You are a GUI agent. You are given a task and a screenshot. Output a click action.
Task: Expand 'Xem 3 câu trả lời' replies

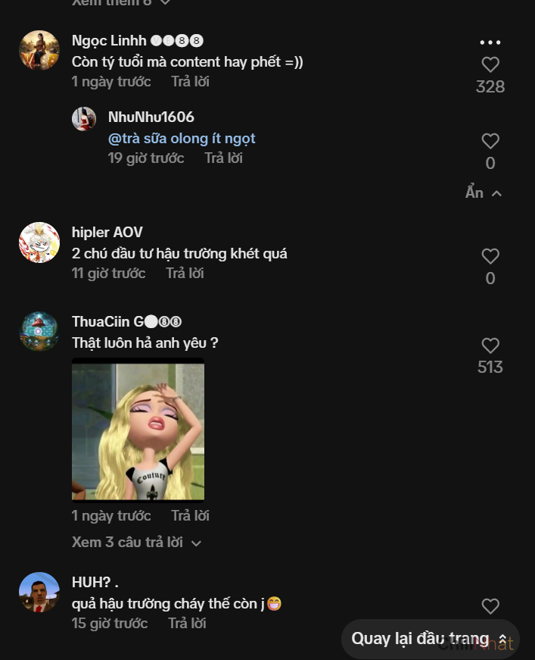pyautogui.click(x=136, y=543)
